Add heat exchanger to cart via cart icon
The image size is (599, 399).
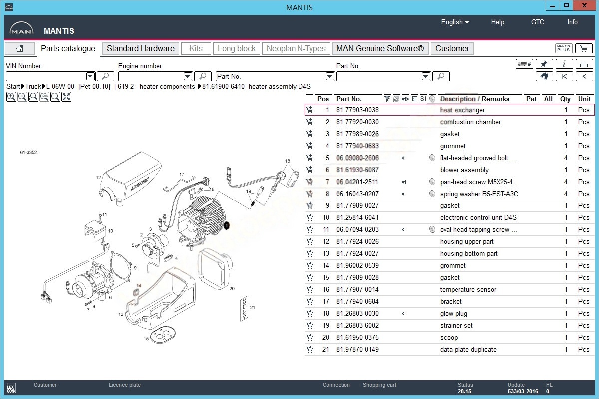(310, 110)
